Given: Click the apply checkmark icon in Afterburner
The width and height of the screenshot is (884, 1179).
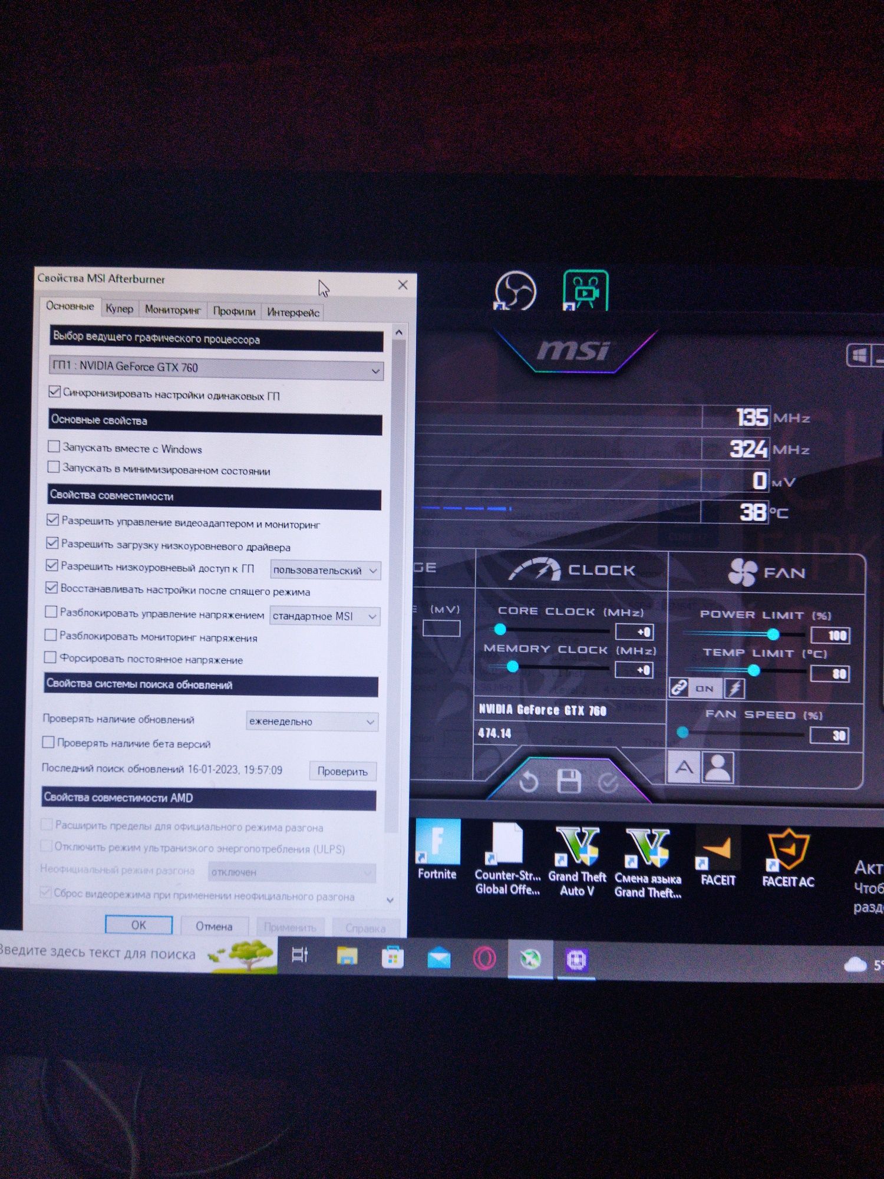Looking at the screenshot, I should point(608,782).
